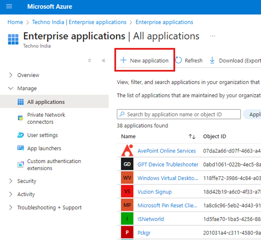This screenshot has width=261, height=240.
Task: Click the Microsoft Azure title
Action: pos(50,7)
